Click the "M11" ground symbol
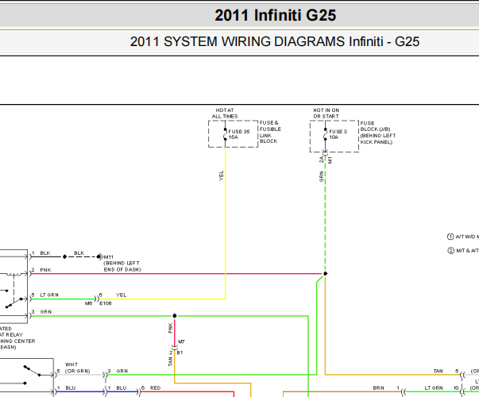This screenshot has width=479, height=397. [x=100, y=256]
